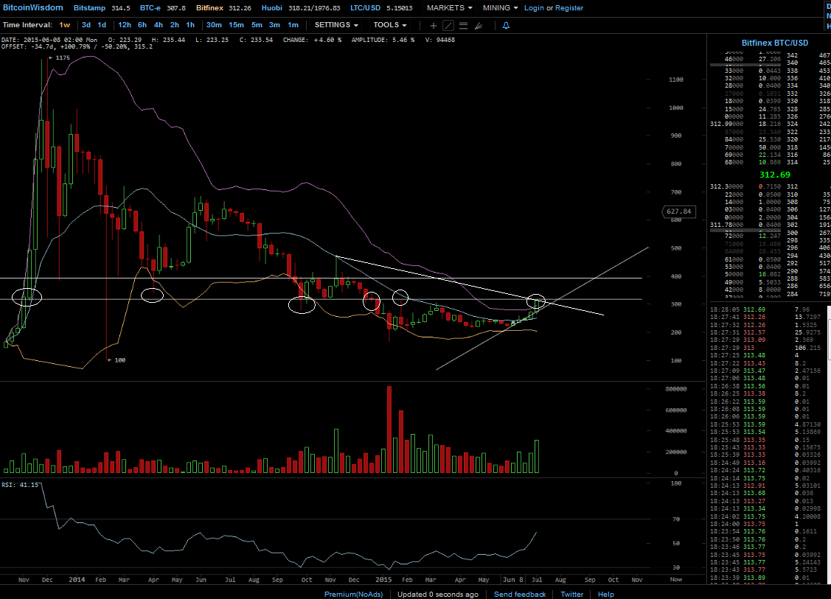Click the Send feedback link
The image size is (831, 599).
(x=520, y=595)
